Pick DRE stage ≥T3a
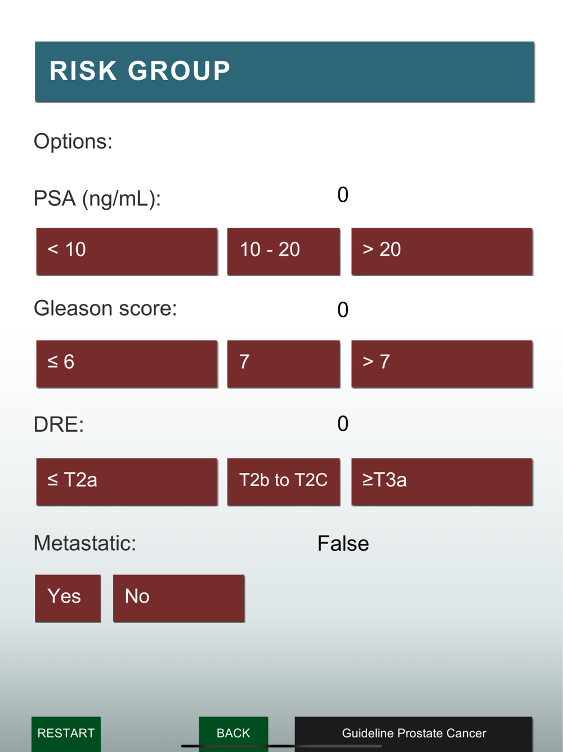 [x=442, y=481]
